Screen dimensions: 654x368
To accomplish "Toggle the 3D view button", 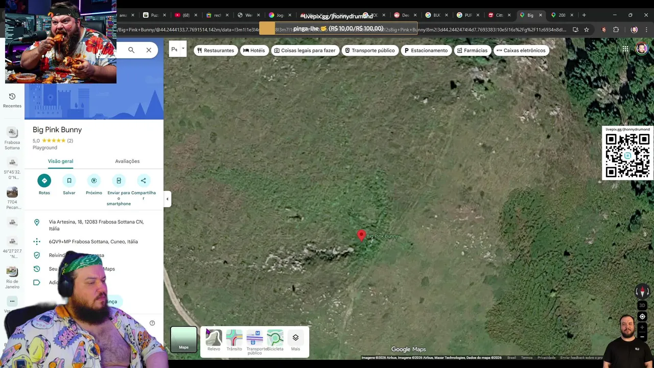I will pos(642,305).
